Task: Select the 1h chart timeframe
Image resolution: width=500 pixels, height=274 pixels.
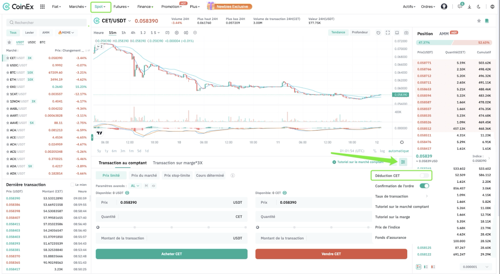Action: click(123, 33)
